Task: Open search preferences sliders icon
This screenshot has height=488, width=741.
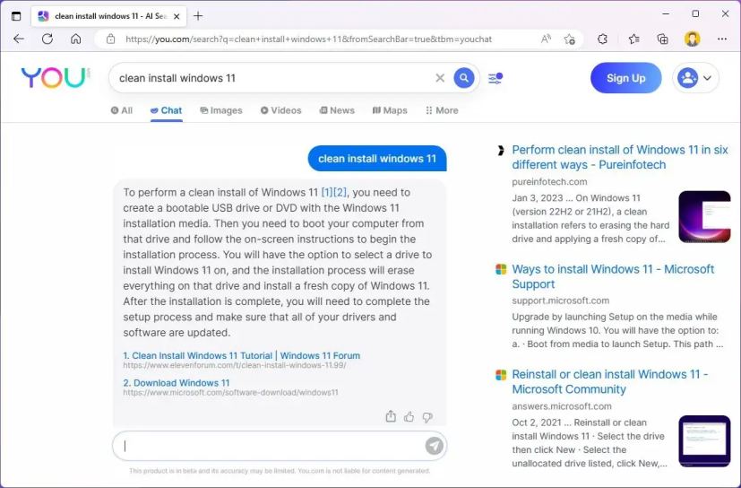Action: click(x=495, y=78)
